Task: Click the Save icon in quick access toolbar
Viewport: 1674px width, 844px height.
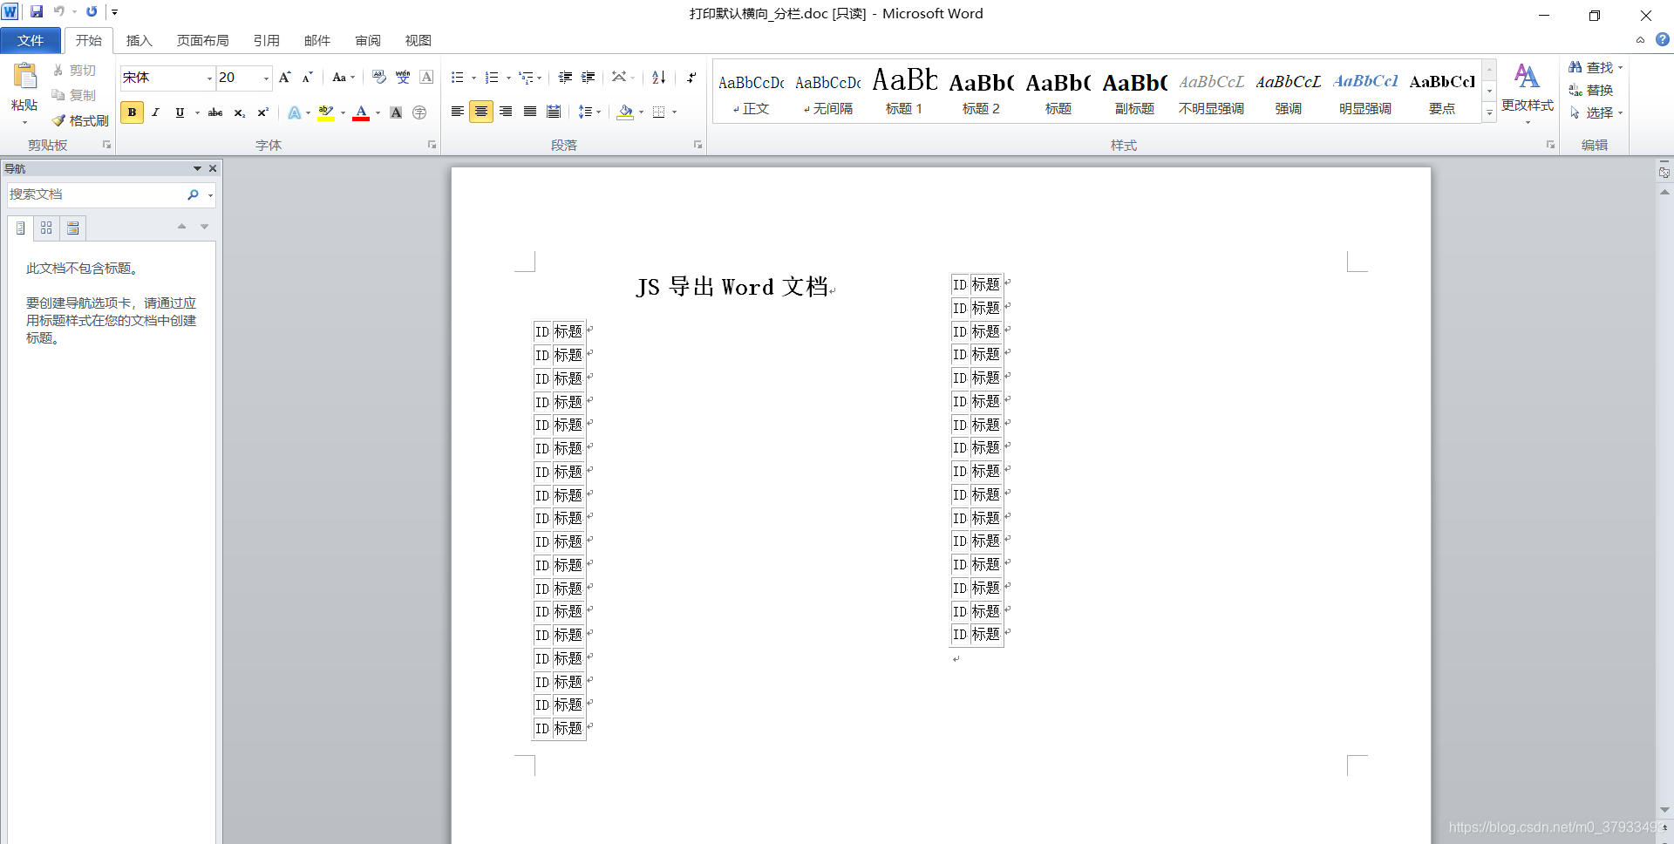Action: [x=36, y=11]
